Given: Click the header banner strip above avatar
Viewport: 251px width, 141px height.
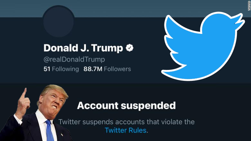Looking at the screenshot, I should pos(126,8).
